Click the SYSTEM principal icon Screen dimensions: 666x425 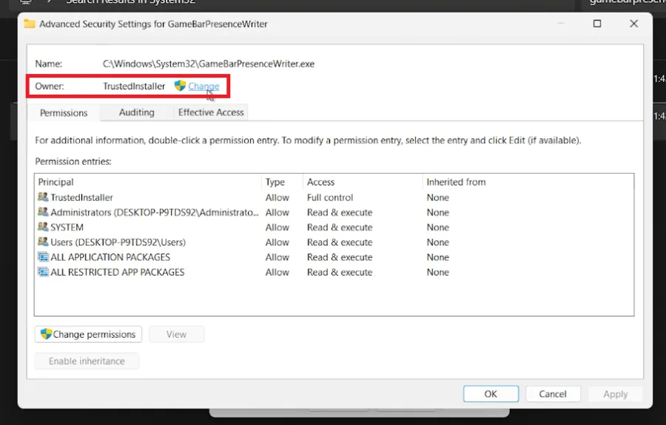[43, 226]
